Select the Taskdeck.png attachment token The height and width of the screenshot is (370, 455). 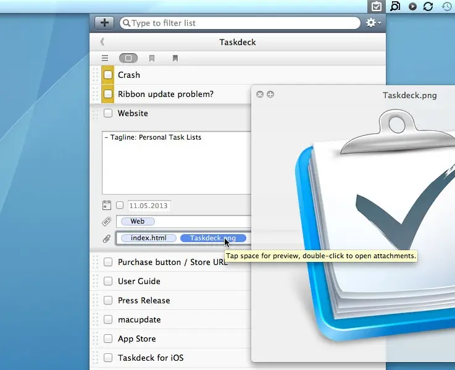coord(213,238)
